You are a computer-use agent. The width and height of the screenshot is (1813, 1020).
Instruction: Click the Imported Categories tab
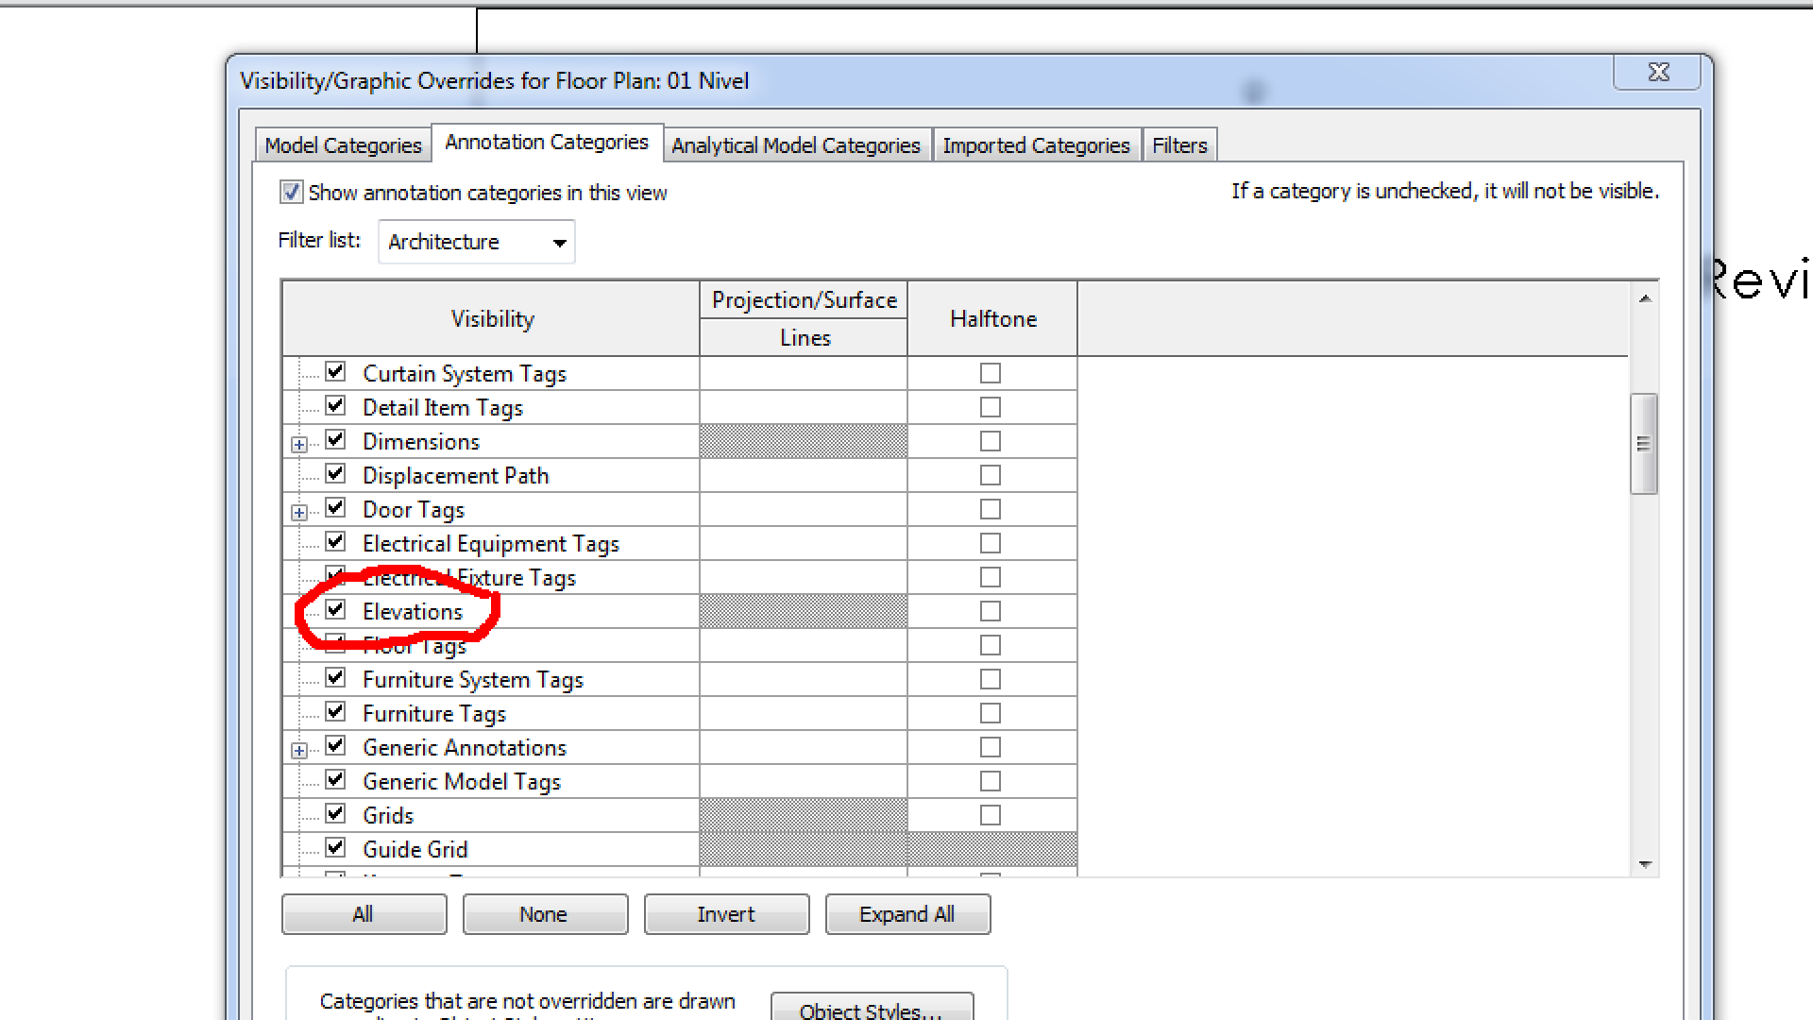pos(1035,144)
